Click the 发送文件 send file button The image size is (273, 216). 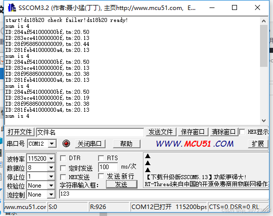click(x=160, y=132)
